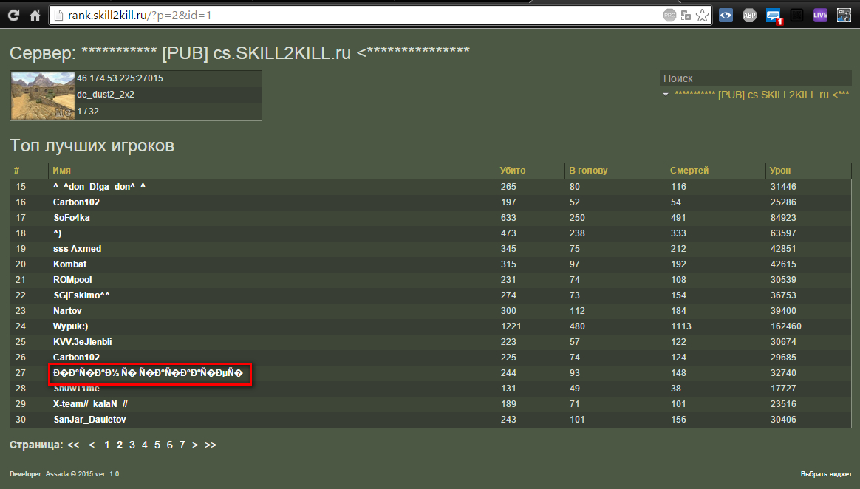Select player ^_^don_D!ga_don^_^

99,187
